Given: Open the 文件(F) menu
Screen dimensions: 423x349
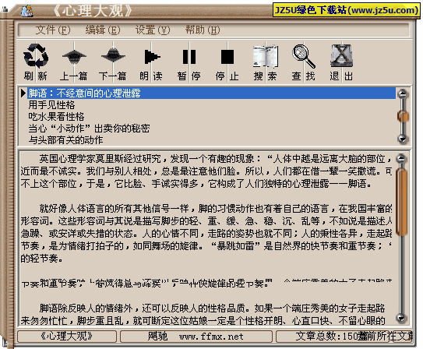Looking at the screenshot, I should point(53,30).
